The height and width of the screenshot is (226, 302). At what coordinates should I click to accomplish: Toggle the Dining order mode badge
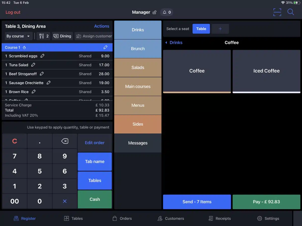pos(62,36)
